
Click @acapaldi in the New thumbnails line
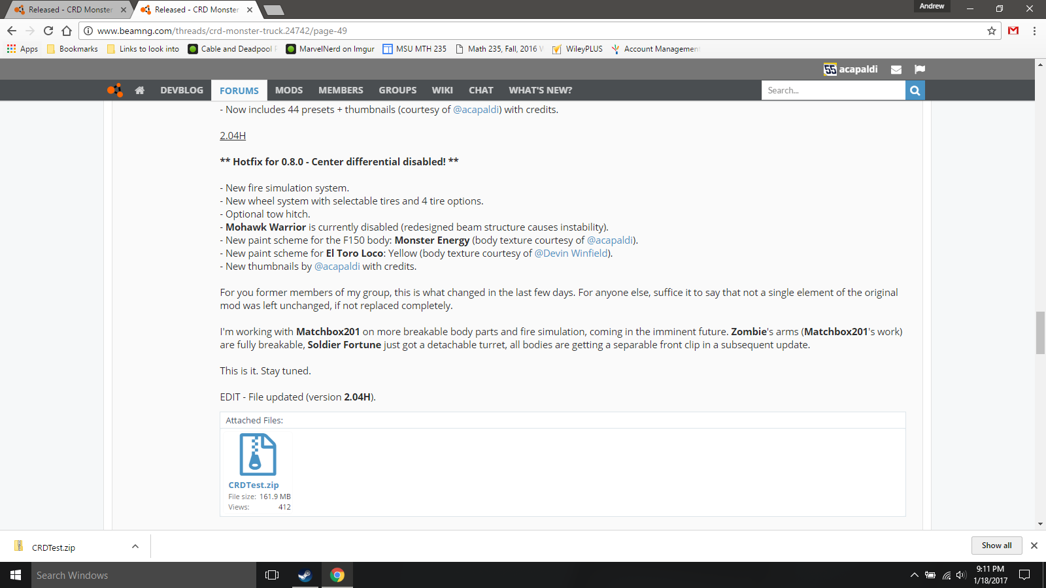click(x=337, y=267)
